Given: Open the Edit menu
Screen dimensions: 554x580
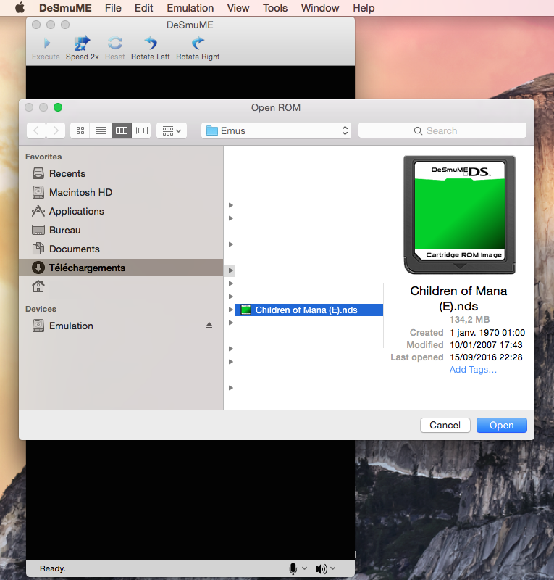Looking at the screenshot, I should [144, 8].
